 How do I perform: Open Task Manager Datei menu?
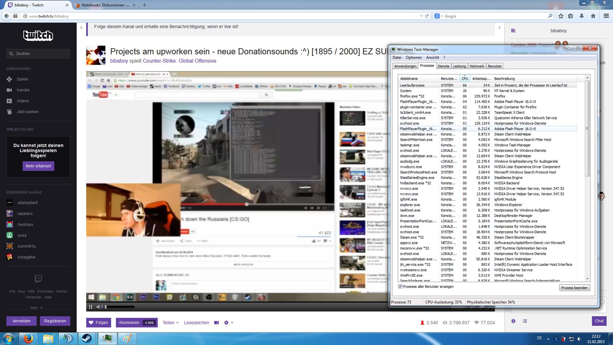[x=397, y=58]
